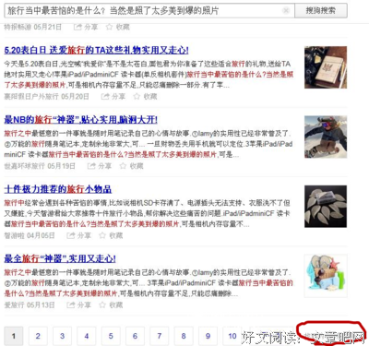Go to results page 9
Screen dimensions: 369x346
click(208, 336)
